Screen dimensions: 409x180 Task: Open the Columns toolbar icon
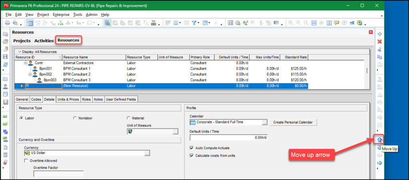[x=176, y=23]
